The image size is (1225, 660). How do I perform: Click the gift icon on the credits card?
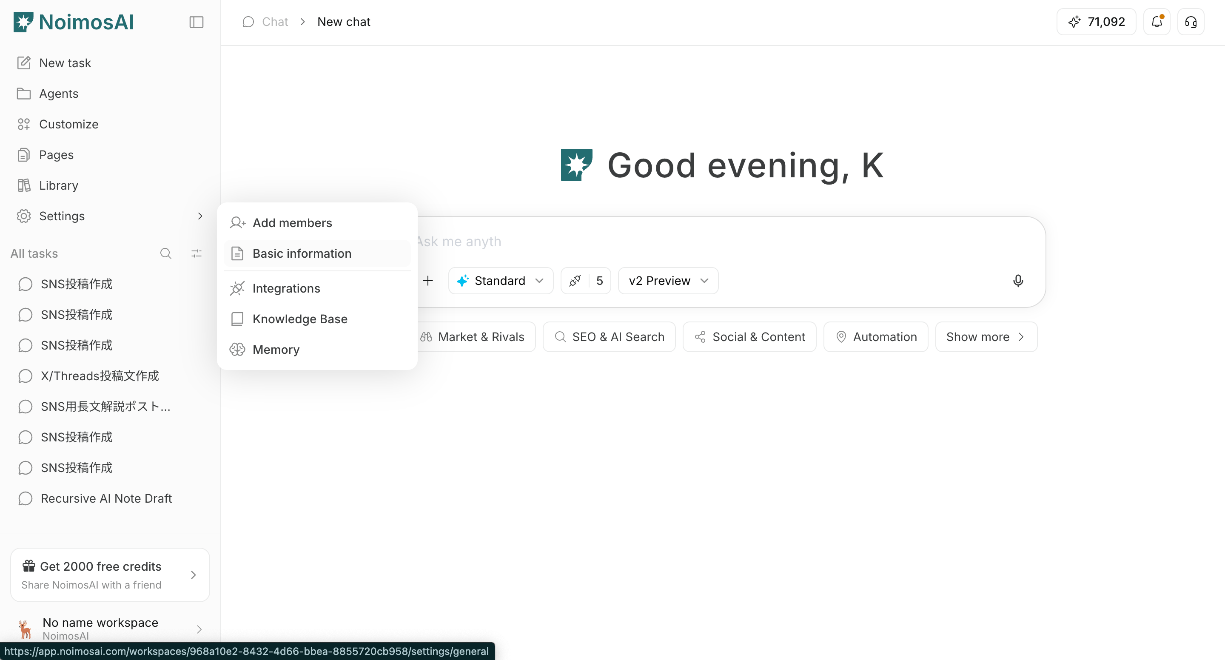point(28,566)
